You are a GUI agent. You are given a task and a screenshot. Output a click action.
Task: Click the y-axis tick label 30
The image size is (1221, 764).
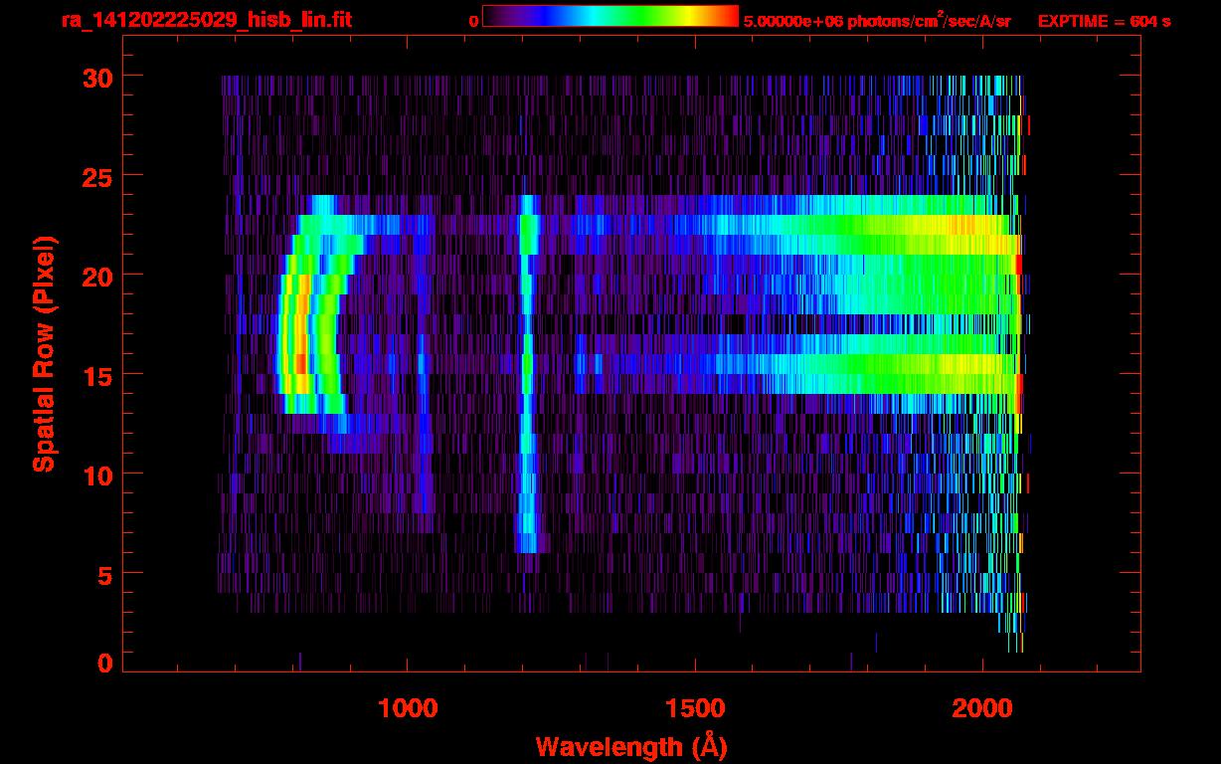tap(97, 77)
